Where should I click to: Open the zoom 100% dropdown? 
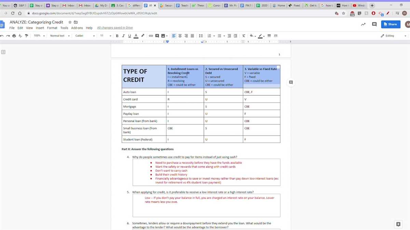click(x=39, y=36)
